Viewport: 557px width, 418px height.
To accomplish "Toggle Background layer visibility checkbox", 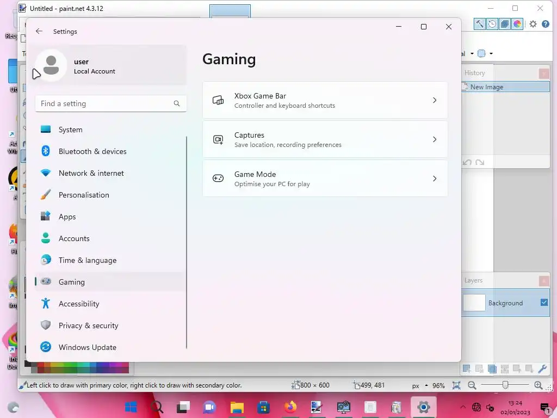I will click(x=544, y=303).
